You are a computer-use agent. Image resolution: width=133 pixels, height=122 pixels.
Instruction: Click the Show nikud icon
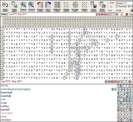pos(5,5)
